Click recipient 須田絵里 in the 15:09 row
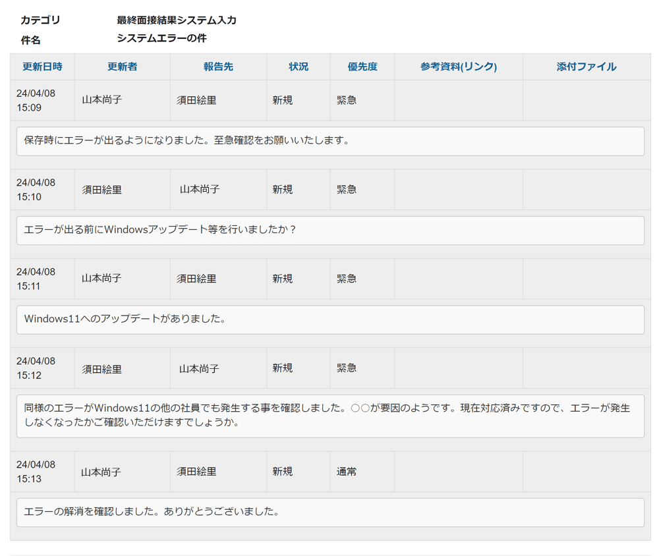The height and width of the screenshot is (556, 659). click(196, 100)
